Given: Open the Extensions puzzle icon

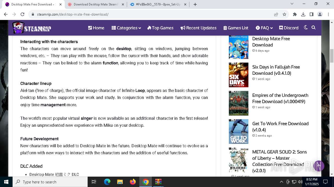Looking at the screenshot, I should pyautogui.click(x=295, y=14).
